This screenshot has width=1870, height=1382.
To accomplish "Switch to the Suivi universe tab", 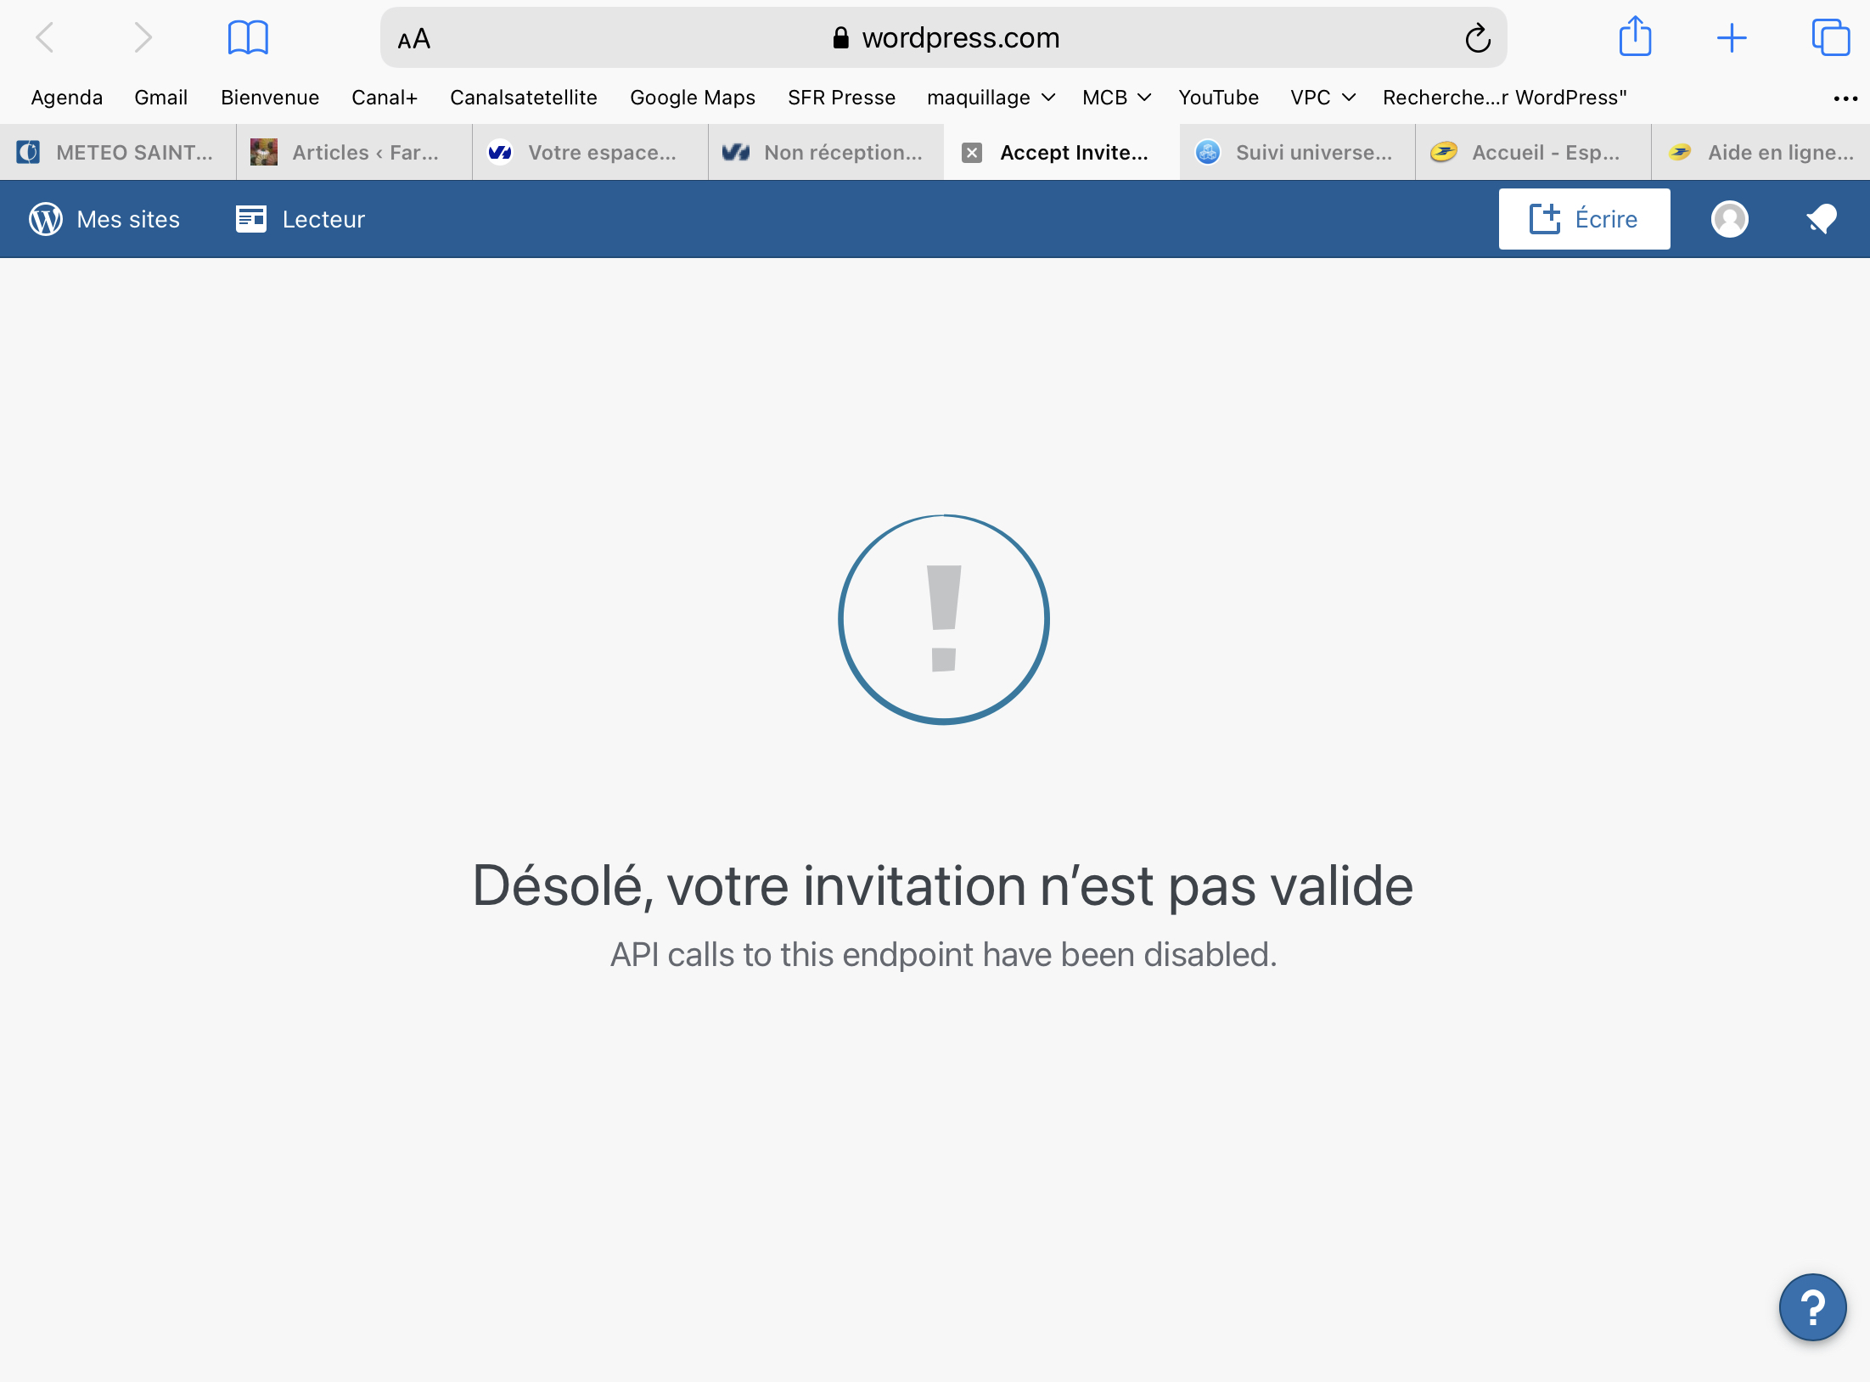I will click(x=1297, y=153).
